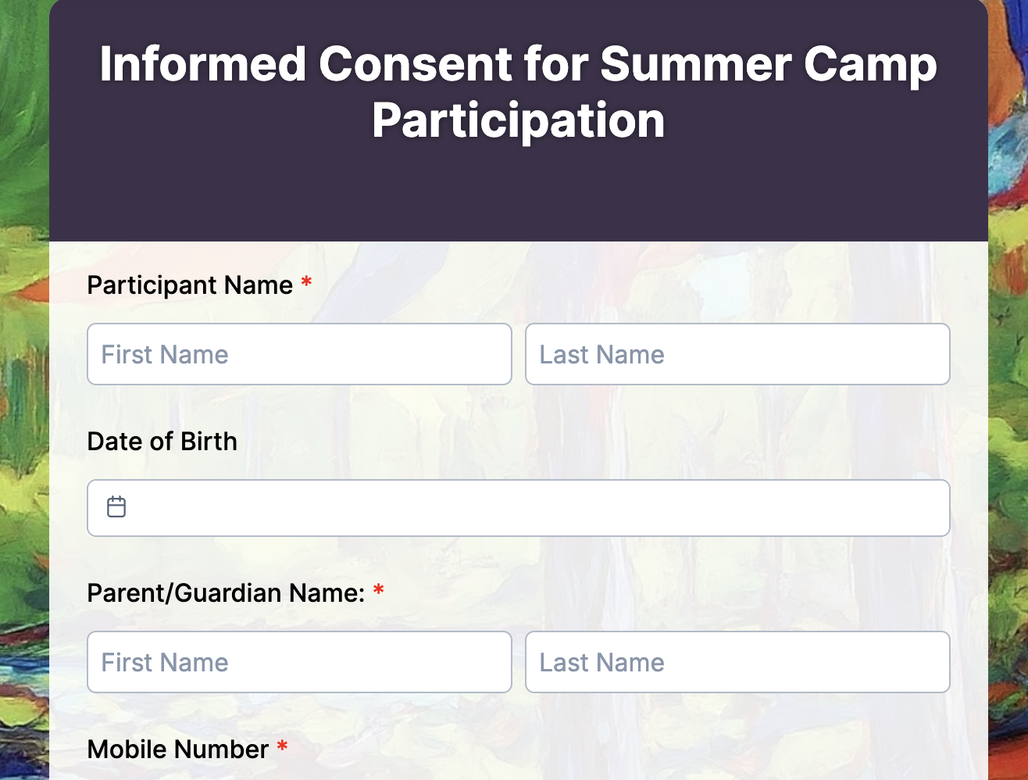
Task: Click the 'Date of Birth' label text
Action: click(x=162, y=442)
